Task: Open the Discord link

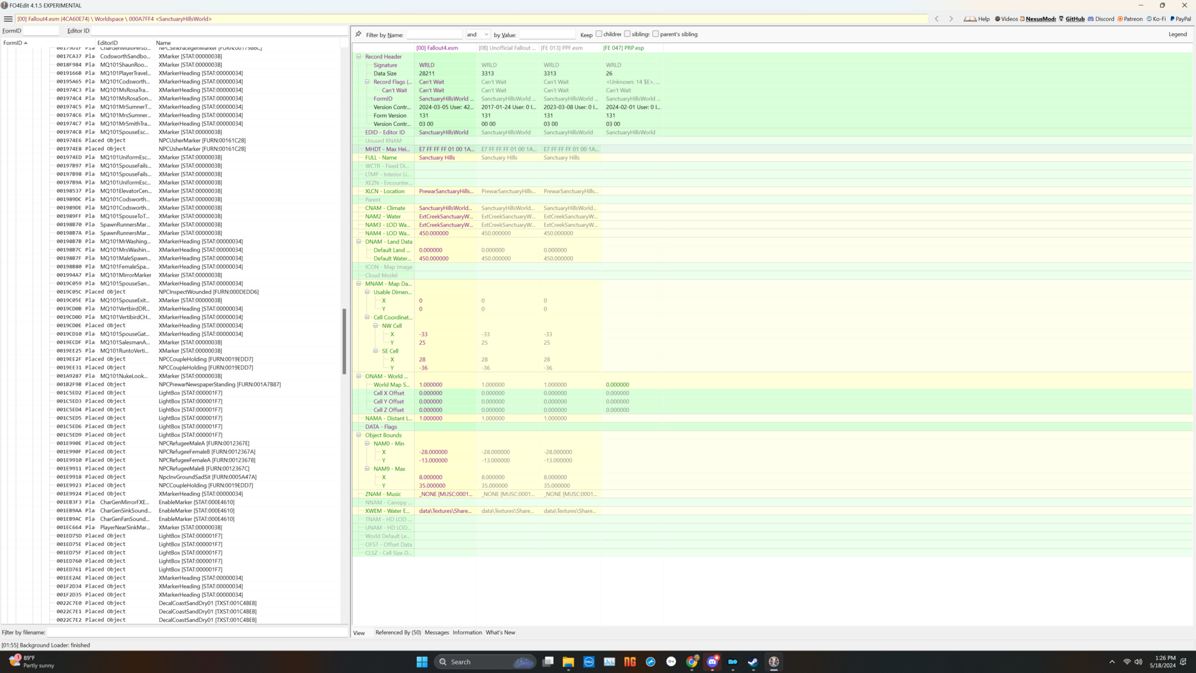Action: (x=1101, y=19)
